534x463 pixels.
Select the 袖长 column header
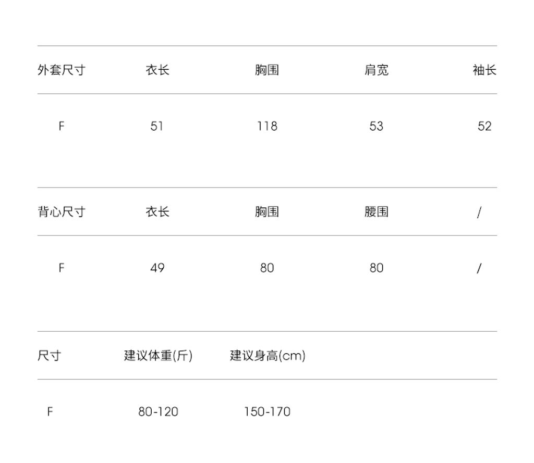tap(484, 70)
